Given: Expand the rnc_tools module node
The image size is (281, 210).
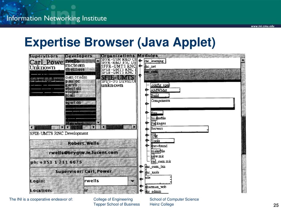Looking at the screenshot, I should pos(141,172).
